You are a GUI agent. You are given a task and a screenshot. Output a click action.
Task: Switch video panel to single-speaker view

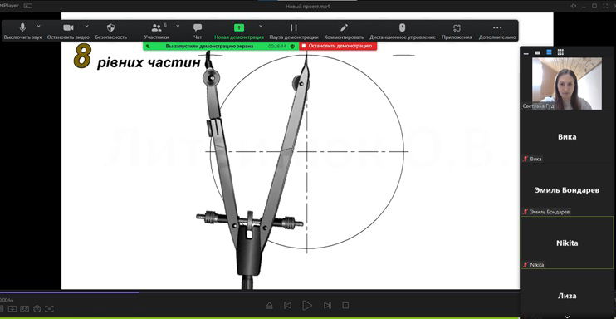(x=538, y=52)
